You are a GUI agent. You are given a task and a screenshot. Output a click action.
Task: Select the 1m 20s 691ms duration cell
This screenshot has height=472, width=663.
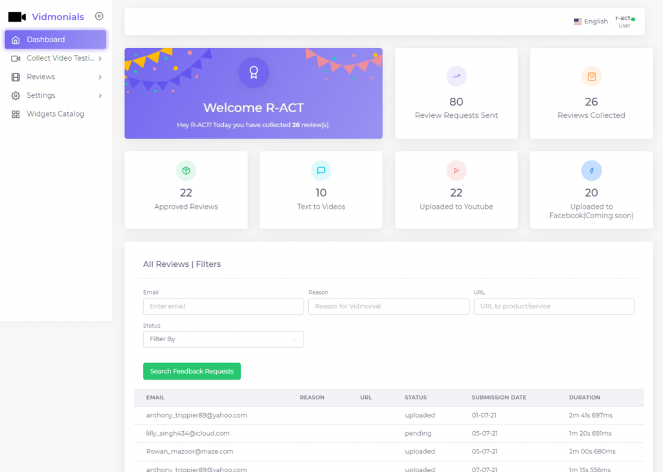tap(590, 434)
